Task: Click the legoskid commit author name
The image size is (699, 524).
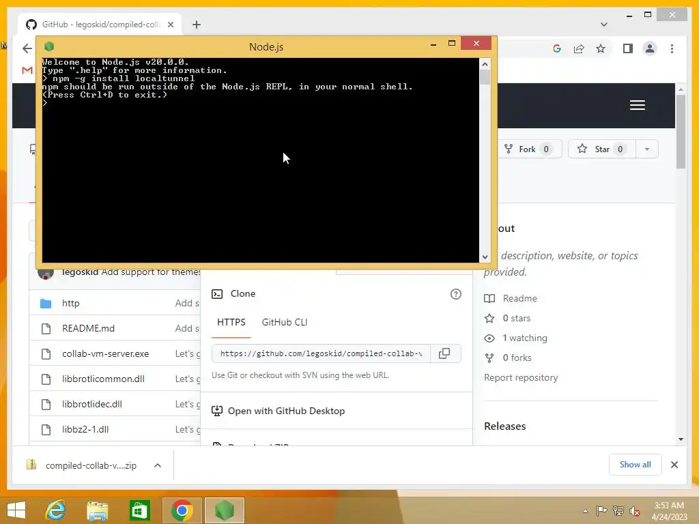Action: [80, 272]
